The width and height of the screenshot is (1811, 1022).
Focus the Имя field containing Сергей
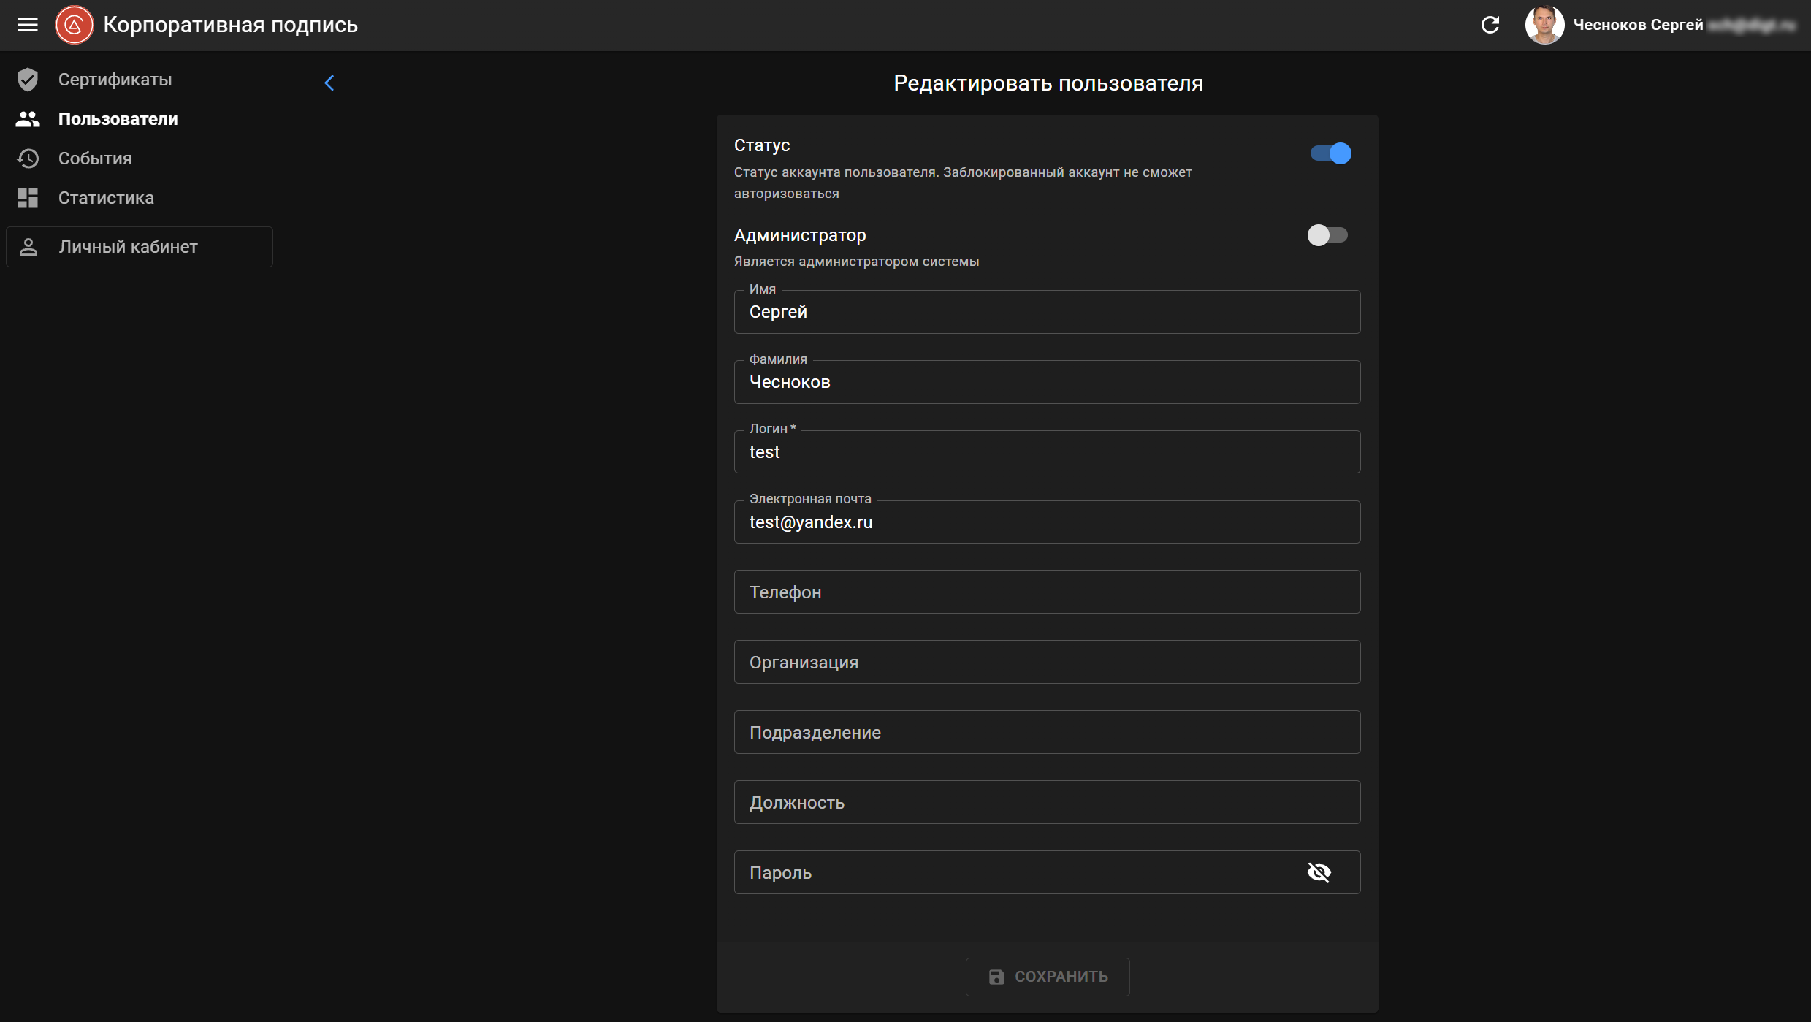(1048, 312)
